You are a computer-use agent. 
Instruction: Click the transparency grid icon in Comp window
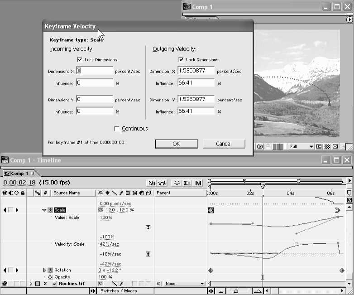[x=327, y=147]
